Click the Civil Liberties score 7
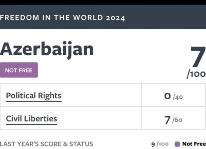The width and height of the screenshot is (206, 149). click(x=167, y=120)
